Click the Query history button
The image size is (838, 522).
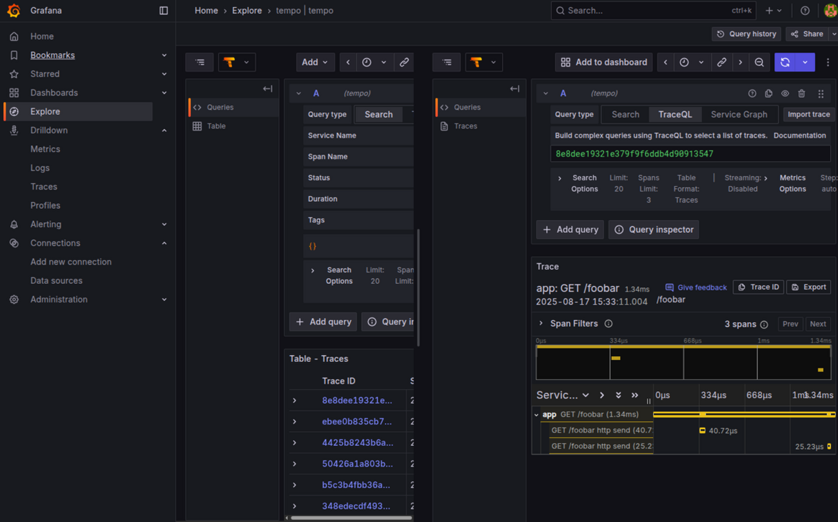tap(746, 34)
